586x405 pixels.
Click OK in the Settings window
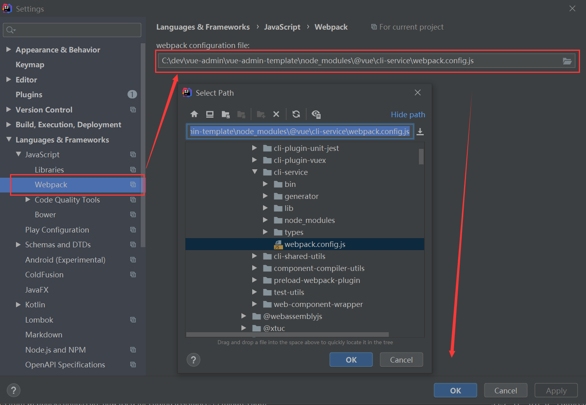click(455, 391)
